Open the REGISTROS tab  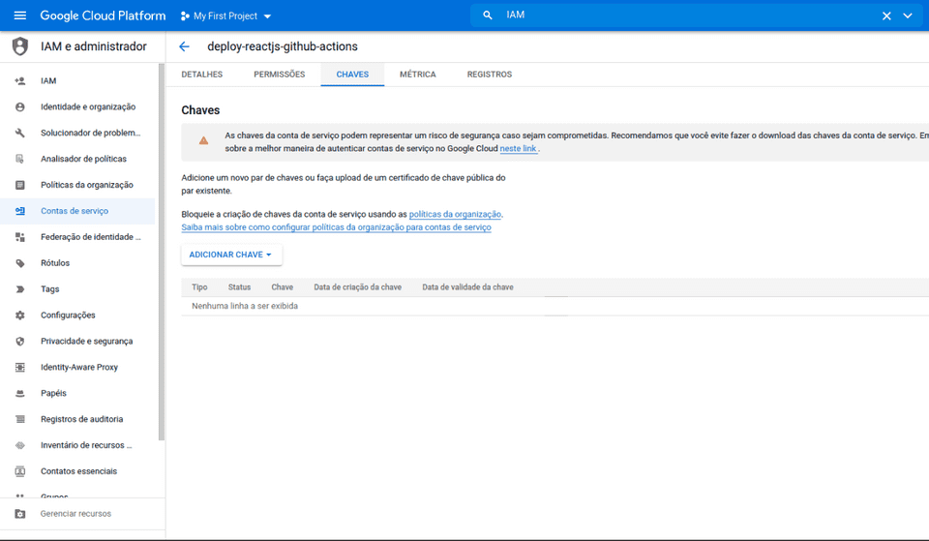(x=489, y=75)
